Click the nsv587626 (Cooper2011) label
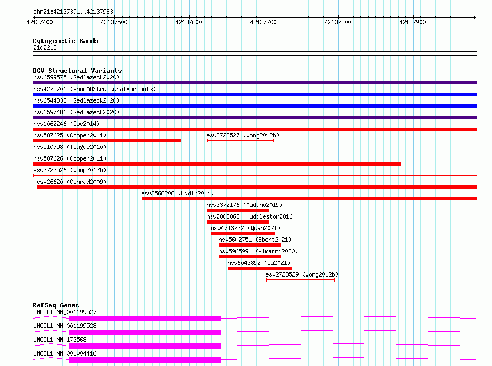The height and width of the screenshot is (366, 492). click(70, 158)
